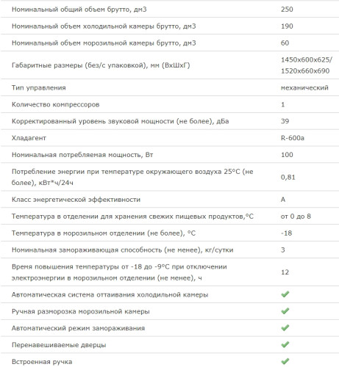Click checkmark next to Ручная разморозка
339x367 pixels.
(285, 311)
